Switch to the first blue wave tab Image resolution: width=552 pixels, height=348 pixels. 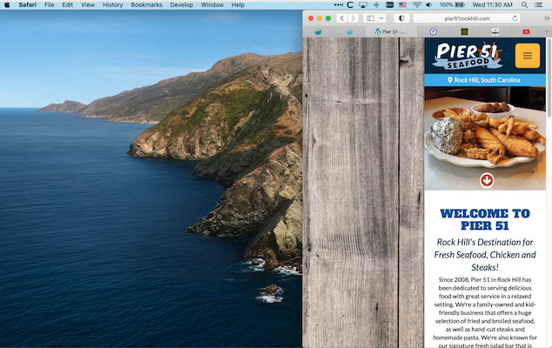click(318, 31)
